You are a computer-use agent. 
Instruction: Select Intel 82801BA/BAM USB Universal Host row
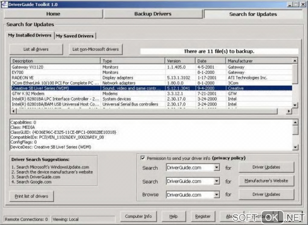tap(151, 104)
